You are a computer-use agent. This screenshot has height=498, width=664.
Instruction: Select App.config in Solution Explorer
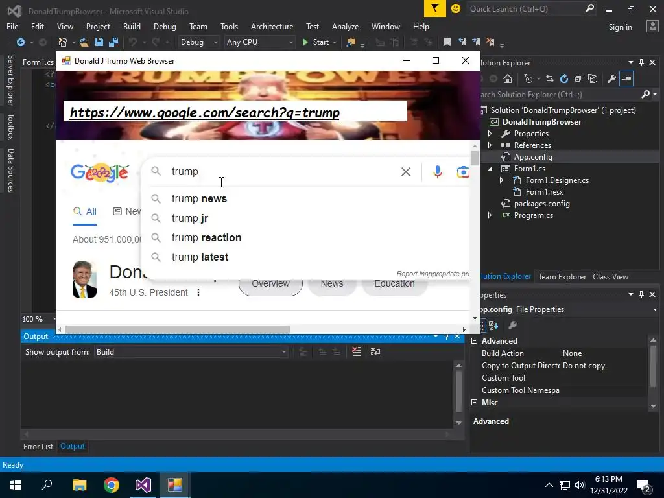(533, 157)
